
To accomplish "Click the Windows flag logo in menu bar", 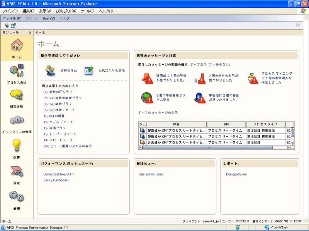I will 303,11.
